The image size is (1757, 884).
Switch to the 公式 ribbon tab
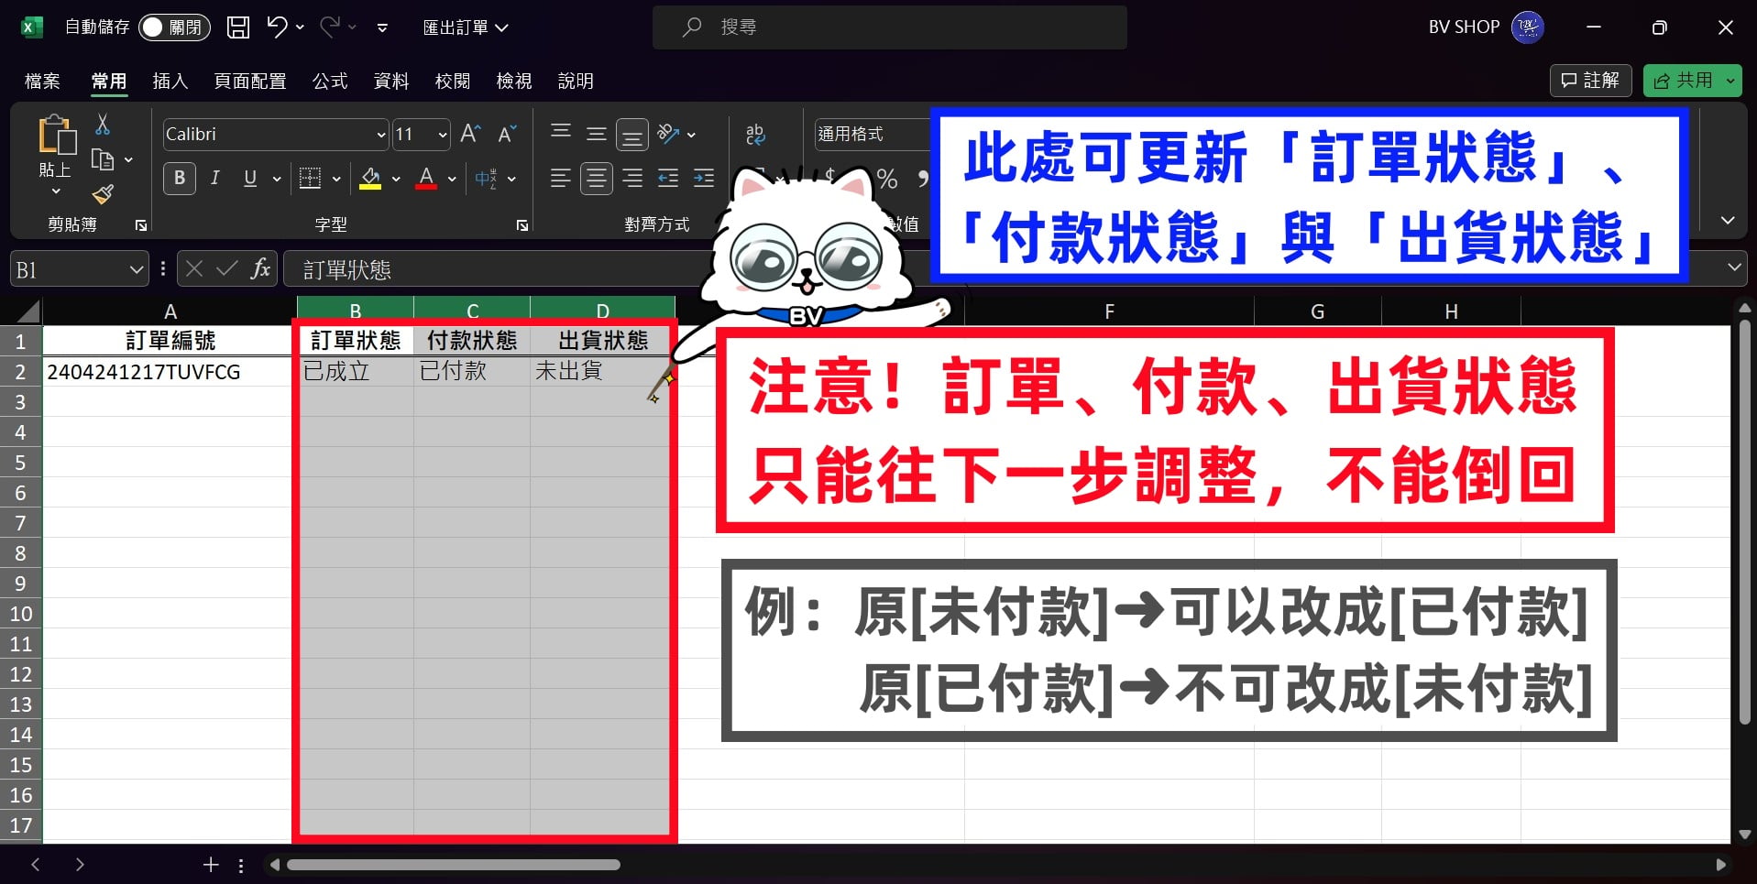tap(330, 81)
